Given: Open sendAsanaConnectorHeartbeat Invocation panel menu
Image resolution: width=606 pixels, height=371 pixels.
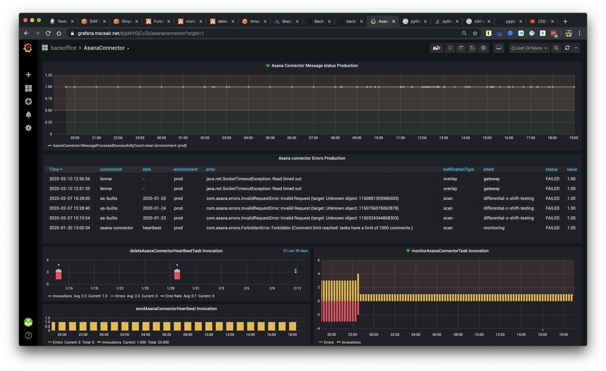Looking at the screenshot, I should [176, 309].
